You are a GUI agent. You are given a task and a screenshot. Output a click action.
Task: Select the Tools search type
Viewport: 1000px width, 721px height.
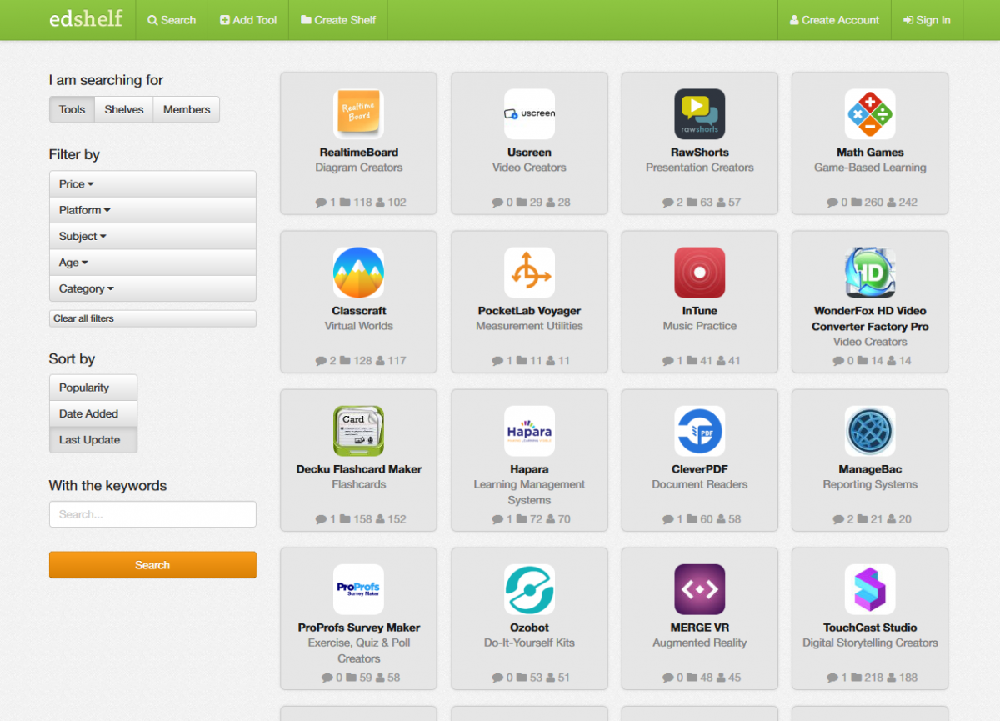tap(72, 109)
